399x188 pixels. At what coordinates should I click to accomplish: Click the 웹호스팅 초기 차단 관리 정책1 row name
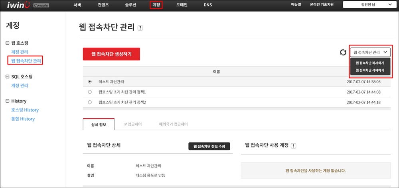(x=122, y=92)
